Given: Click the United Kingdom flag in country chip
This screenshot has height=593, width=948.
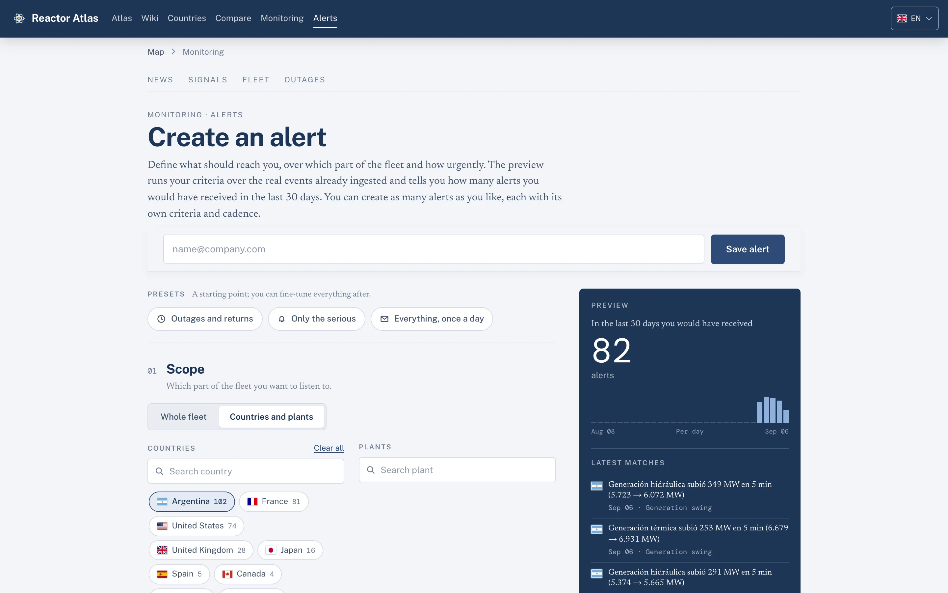Looking at the screenshot, I should click(x=162, y=550).
